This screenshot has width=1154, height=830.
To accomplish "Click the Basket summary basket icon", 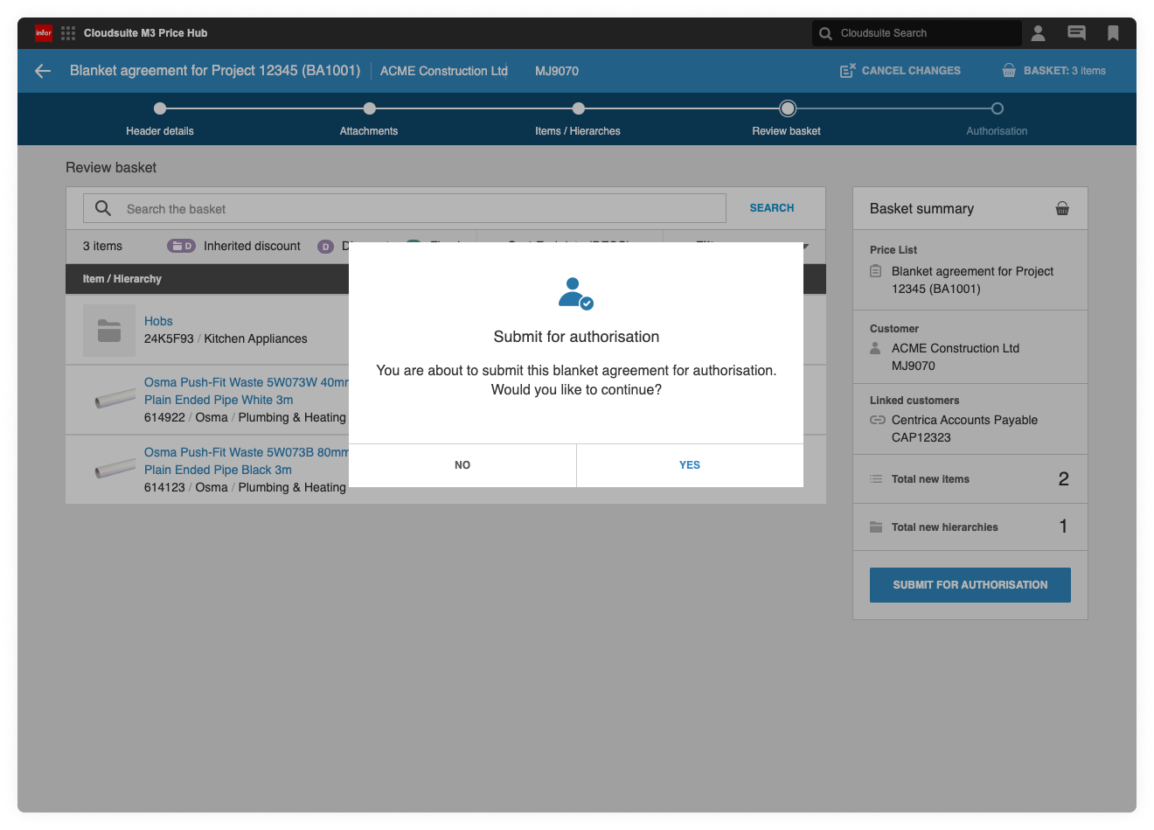I will click(1062, 208).
